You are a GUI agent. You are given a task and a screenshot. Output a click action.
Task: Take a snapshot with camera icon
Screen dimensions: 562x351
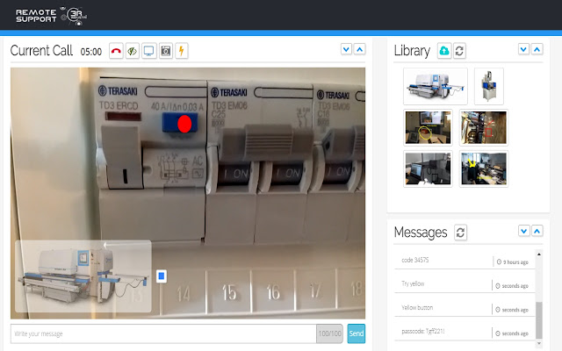(166, 51)
